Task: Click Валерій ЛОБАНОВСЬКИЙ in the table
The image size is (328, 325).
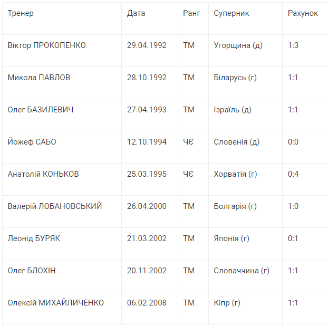Action: (55, 206)
